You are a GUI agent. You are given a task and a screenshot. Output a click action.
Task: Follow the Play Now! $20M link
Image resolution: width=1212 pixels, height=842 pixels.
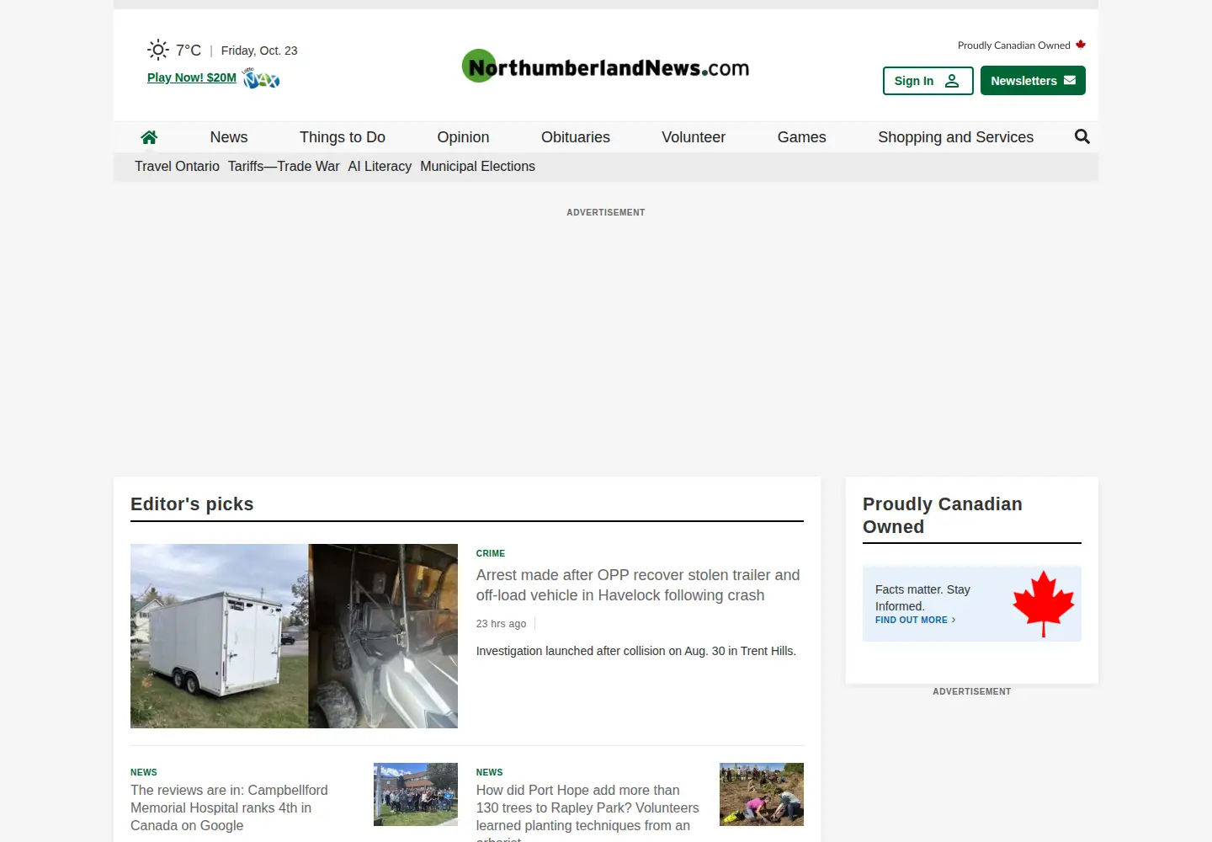[192, 77]
